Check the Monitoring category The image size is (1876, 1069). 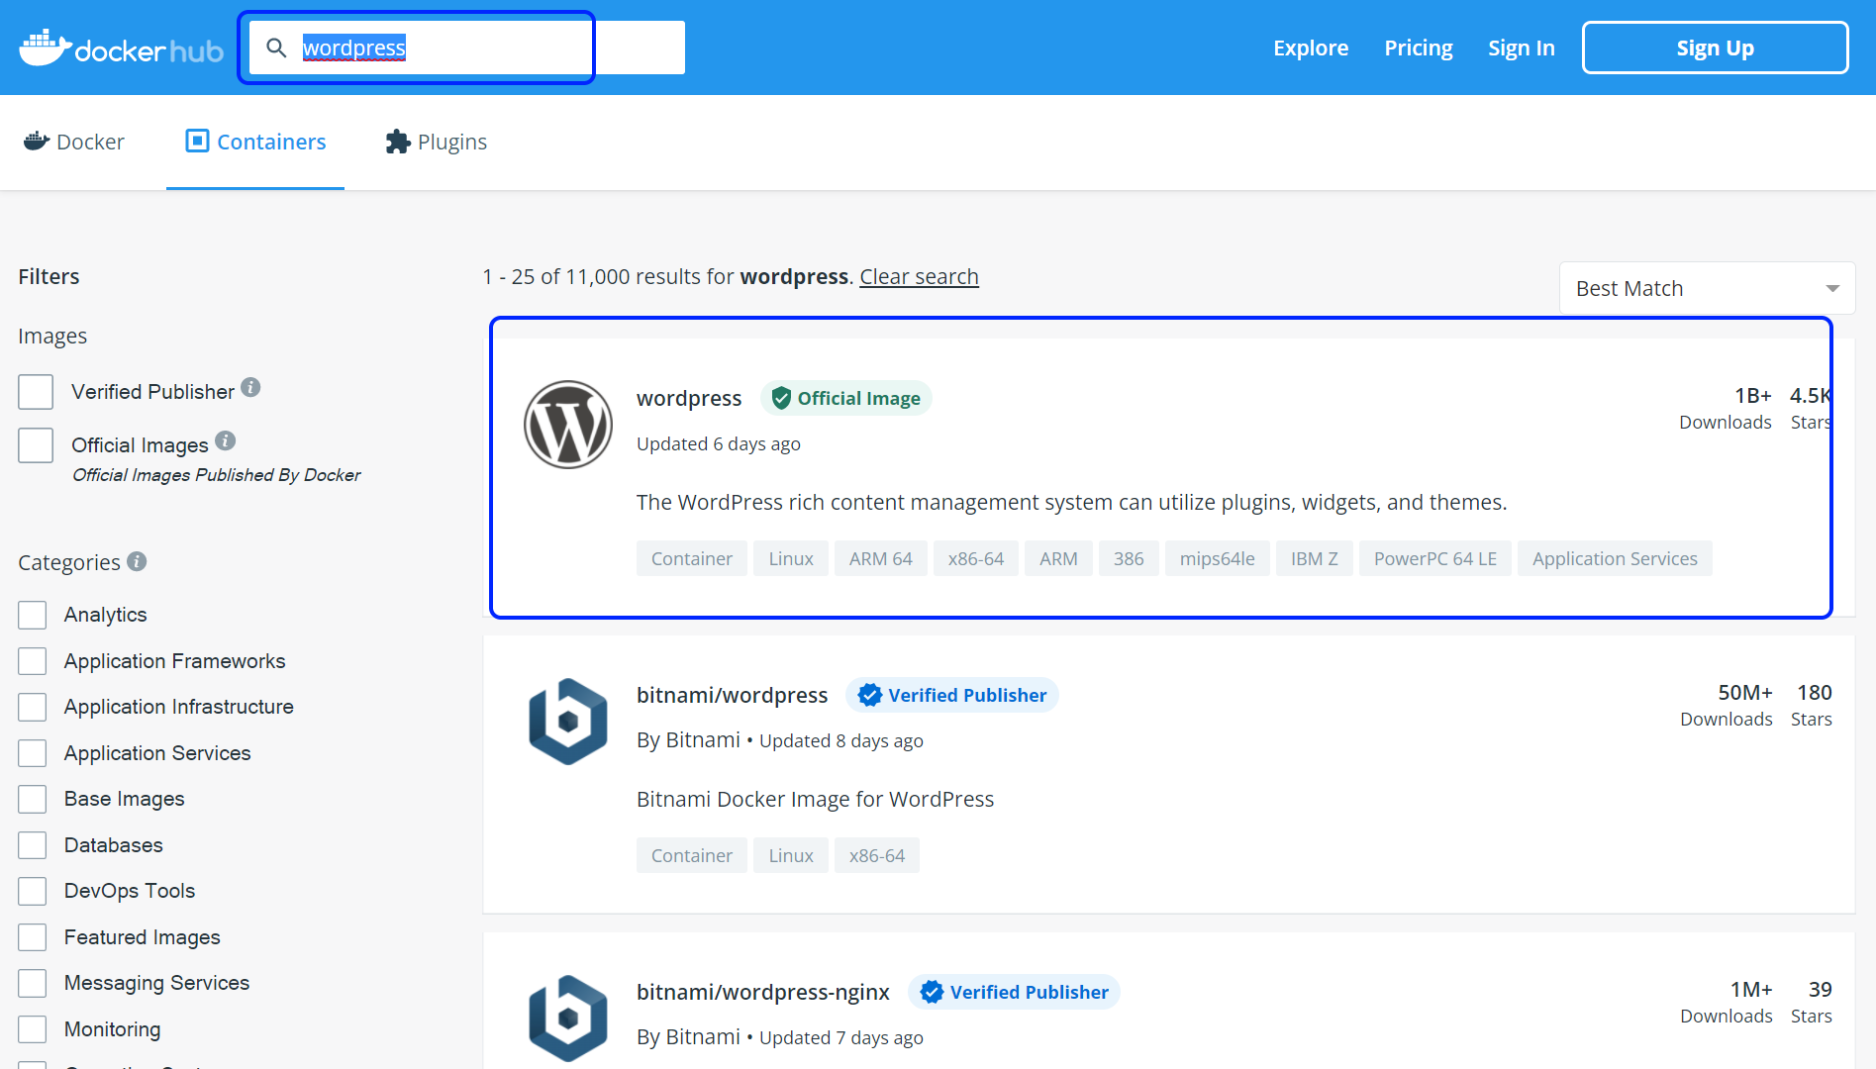point(33,1029)
